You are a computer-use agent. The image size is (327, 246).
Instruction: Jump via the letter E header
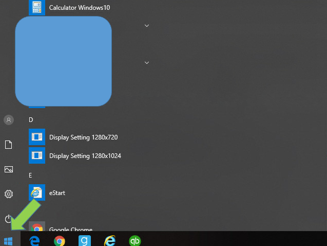30,175
